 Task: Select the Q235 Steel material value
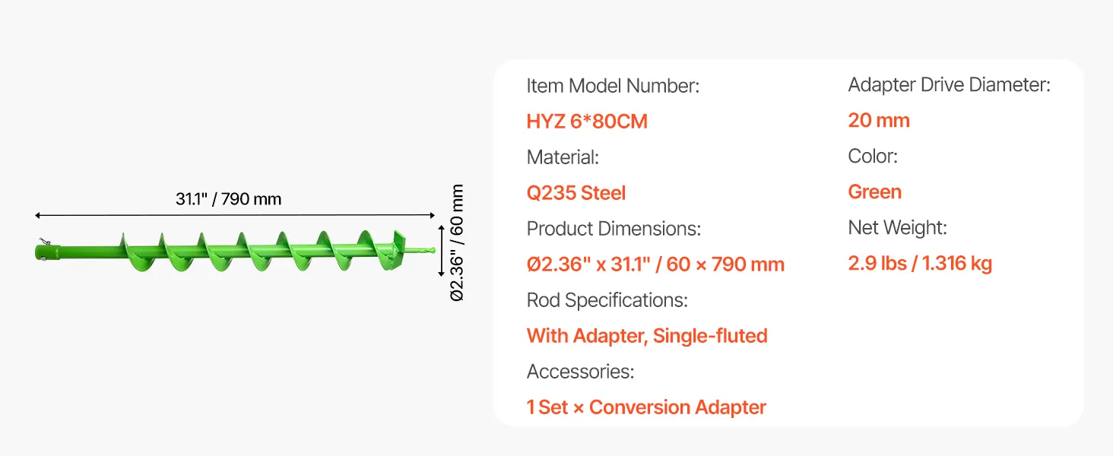(576, 193)
